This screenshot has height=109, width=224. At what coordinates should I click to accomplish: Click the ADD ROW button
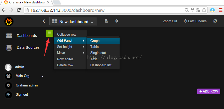pyautogui.click(x=209, y=91)
